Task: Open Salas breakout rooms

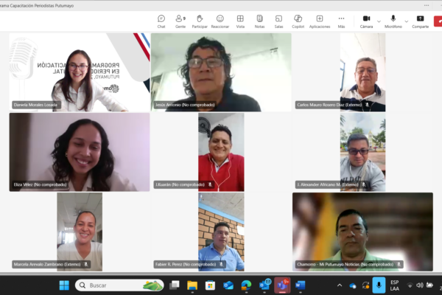Action: click(278, 21)
